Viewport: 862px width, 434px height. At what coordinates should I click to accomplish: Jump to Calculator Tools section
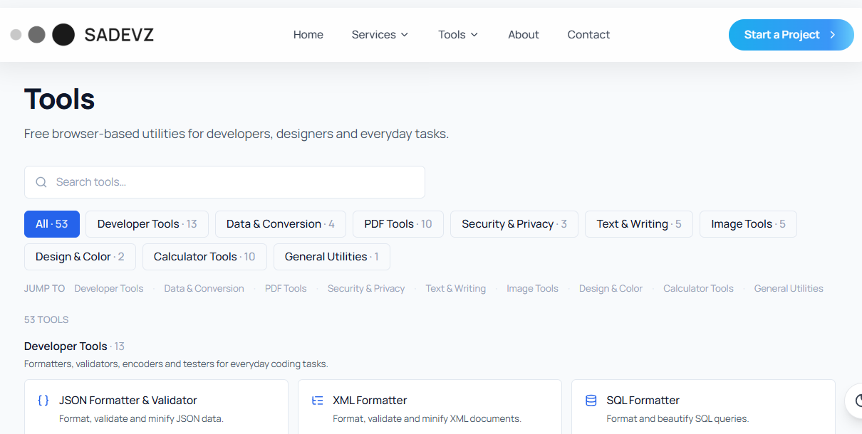coord(698,289)
